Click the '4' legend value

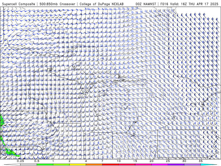(x=86, y=161)
